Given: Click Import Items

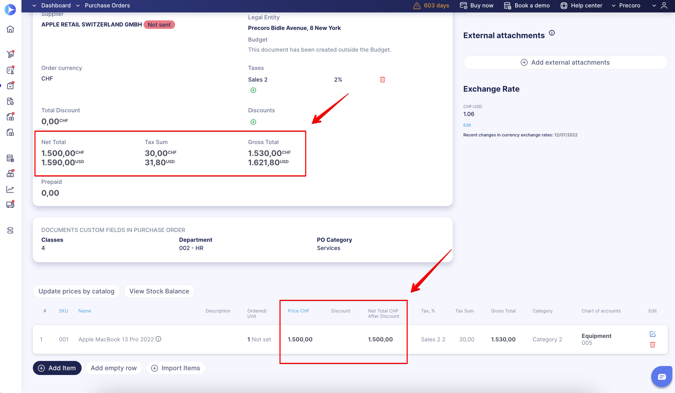Looking at the screenshot, I should click(x=176, y=368).
